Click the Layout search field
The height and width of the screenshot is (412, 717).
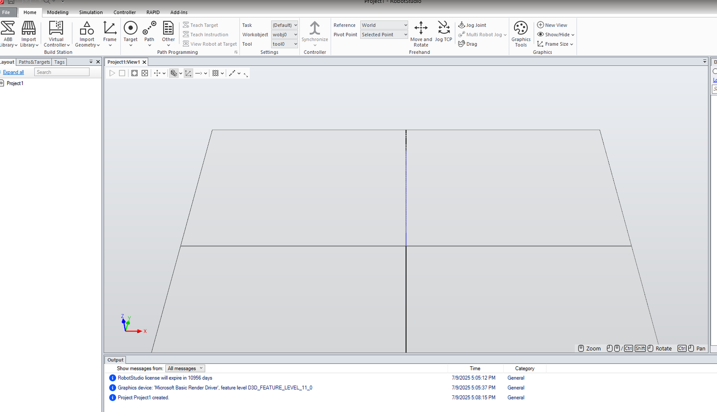(62, 72)
